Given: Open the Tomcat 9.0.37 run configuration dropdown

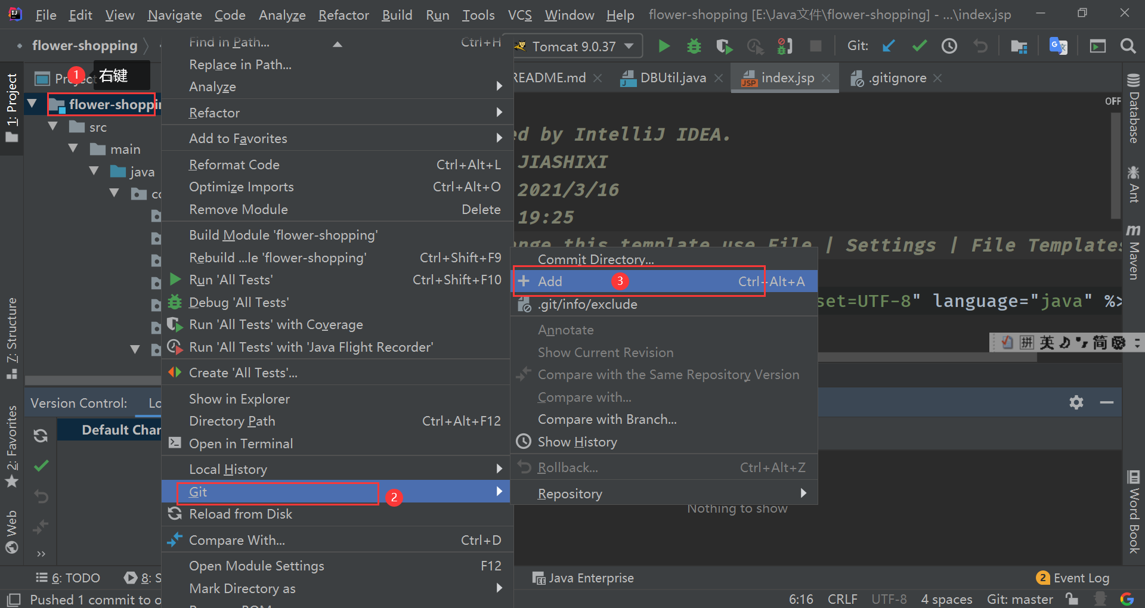Looking at the screenshot, I should point(577,46).
